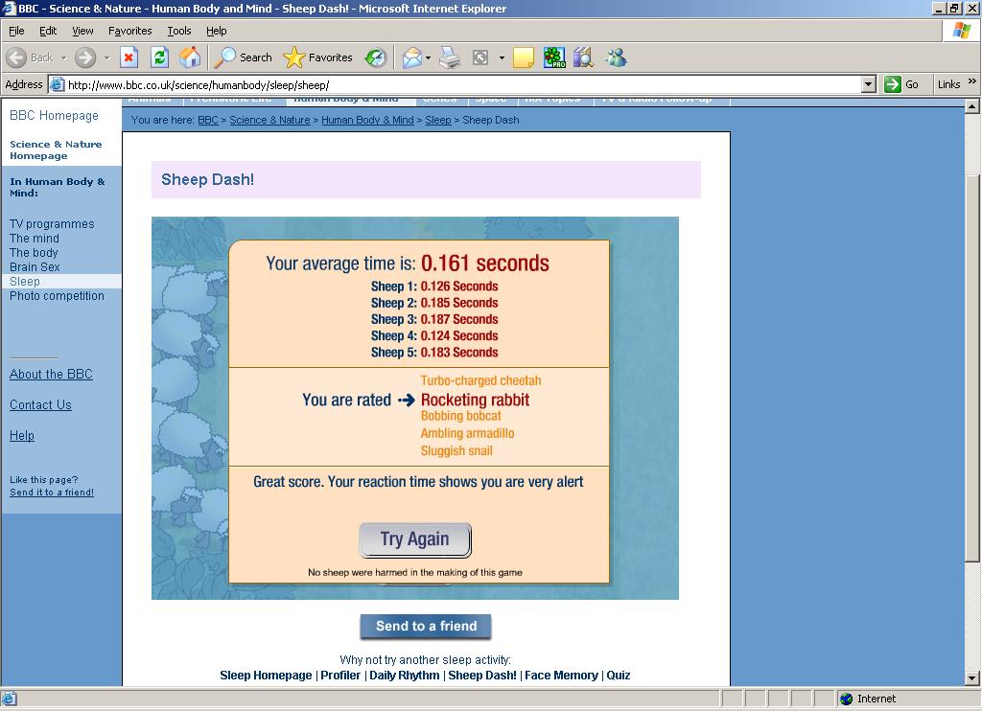Open the File menu
Viewport: 982px width, 711px height.
click(16, 31)
